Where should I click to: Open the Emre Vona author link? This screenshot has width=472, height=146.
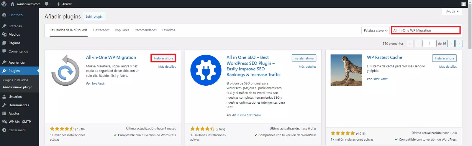click(380, 79)
